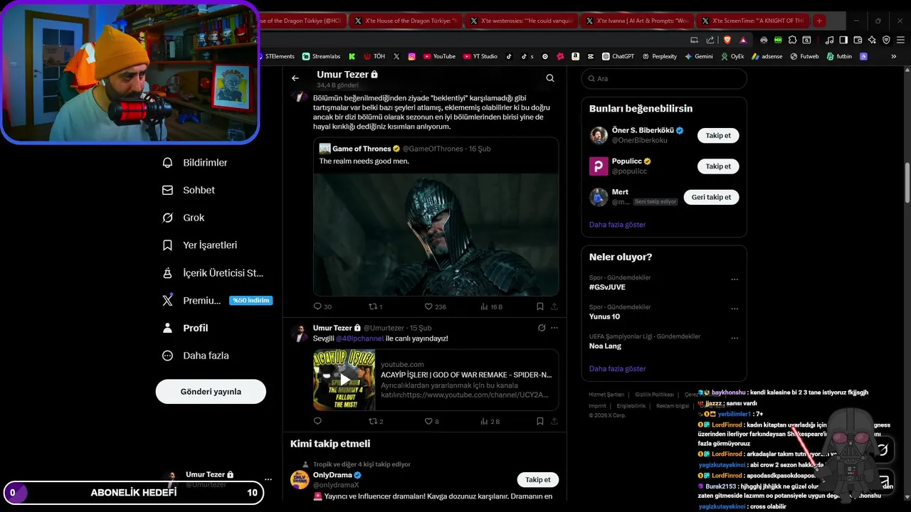Open @GameOfThrones quoted account name

pos(433,149)
